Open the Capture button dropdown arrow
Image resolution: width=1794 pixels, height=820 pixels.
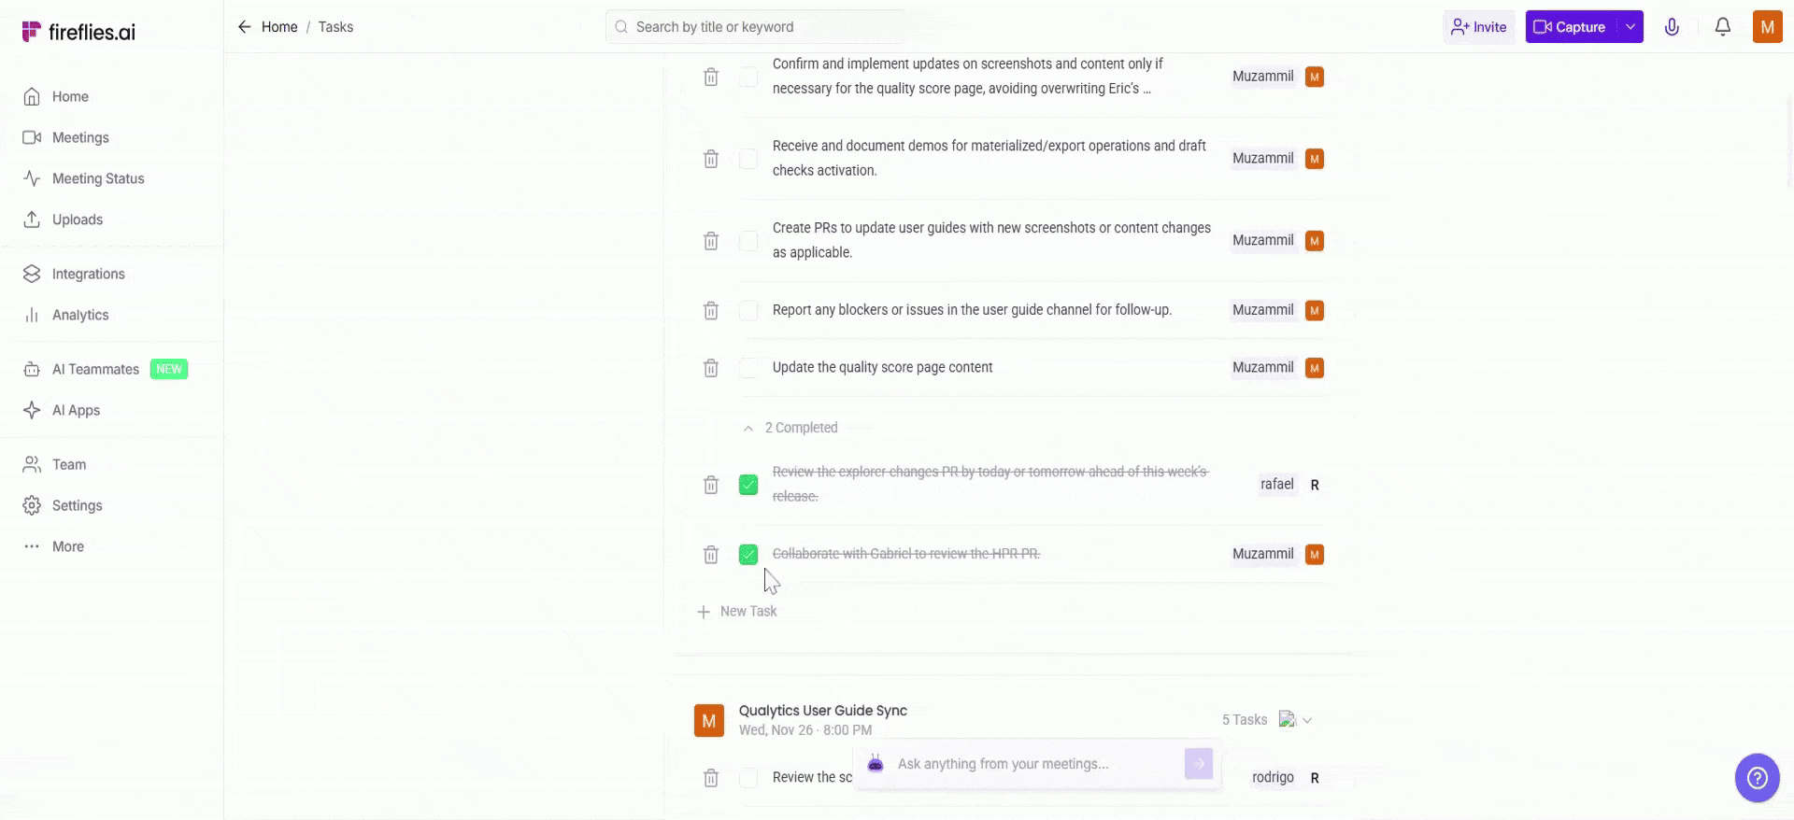click(1630, 27)
